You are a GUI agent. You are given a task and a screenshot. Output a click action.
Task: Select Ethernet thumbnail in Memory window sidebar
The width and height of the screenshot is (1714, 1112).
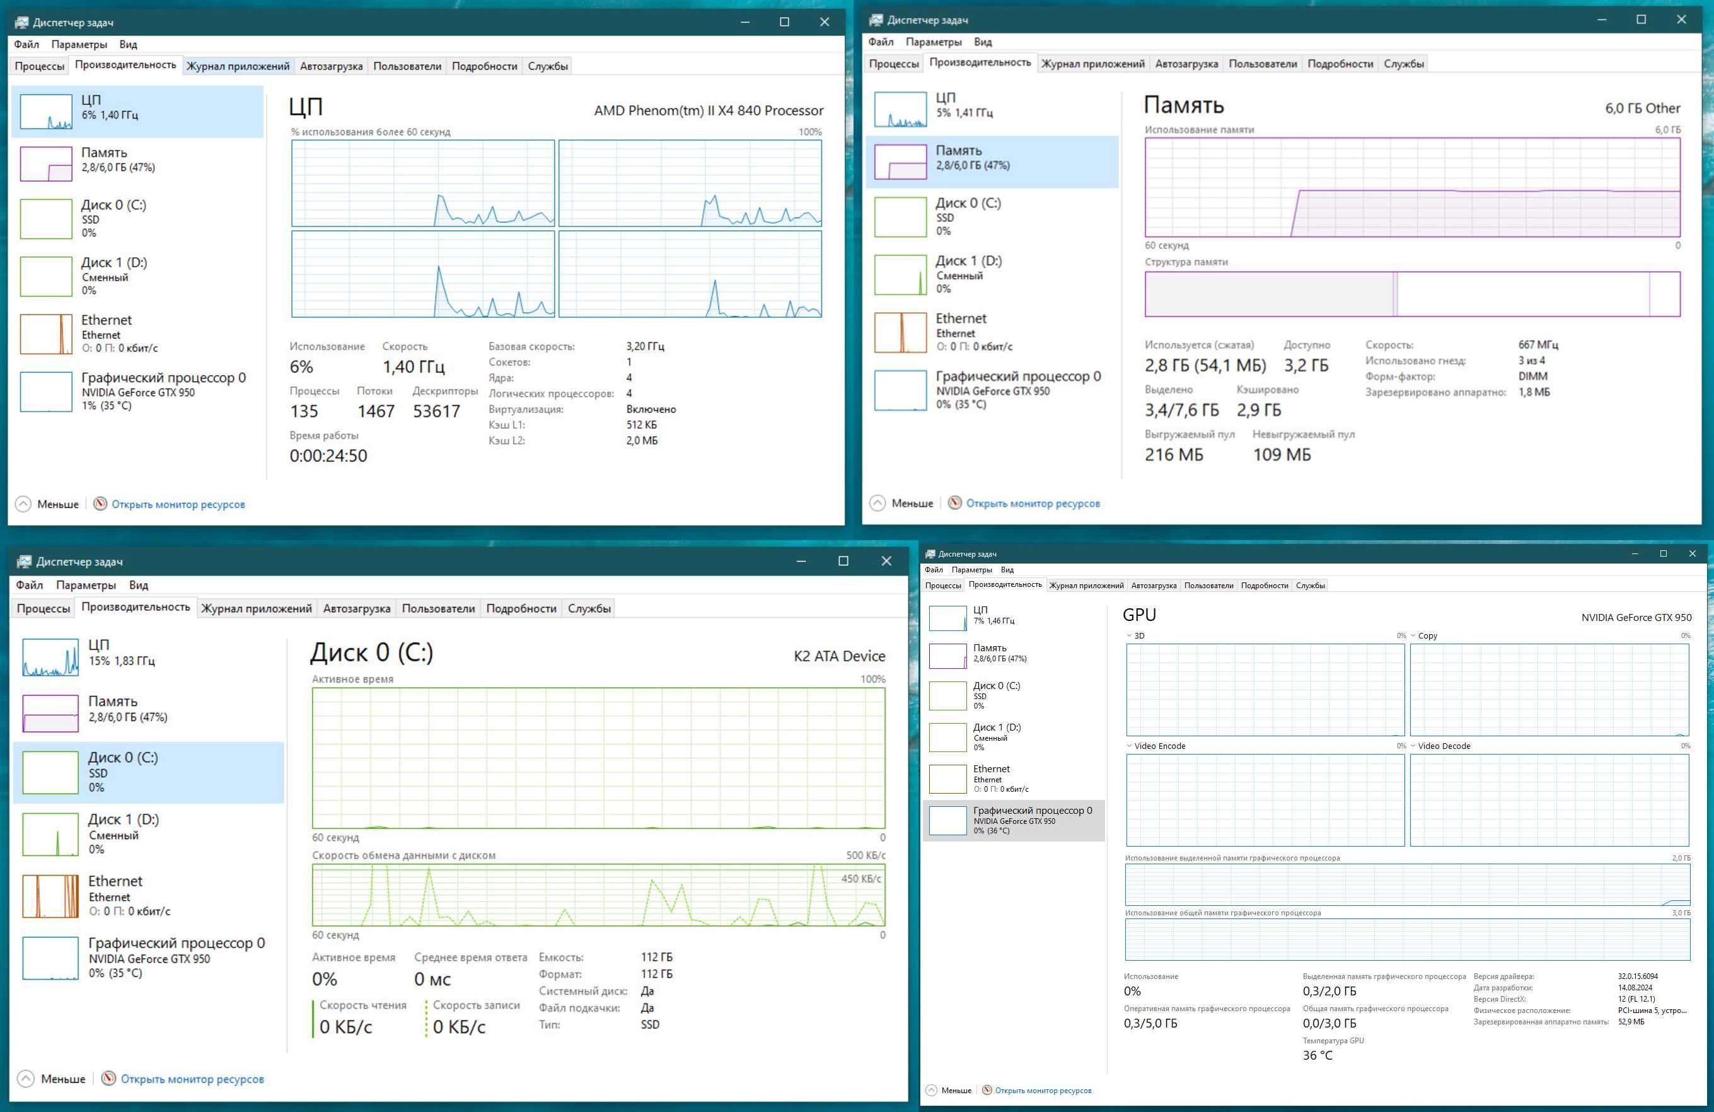click(x=900, y=332)
